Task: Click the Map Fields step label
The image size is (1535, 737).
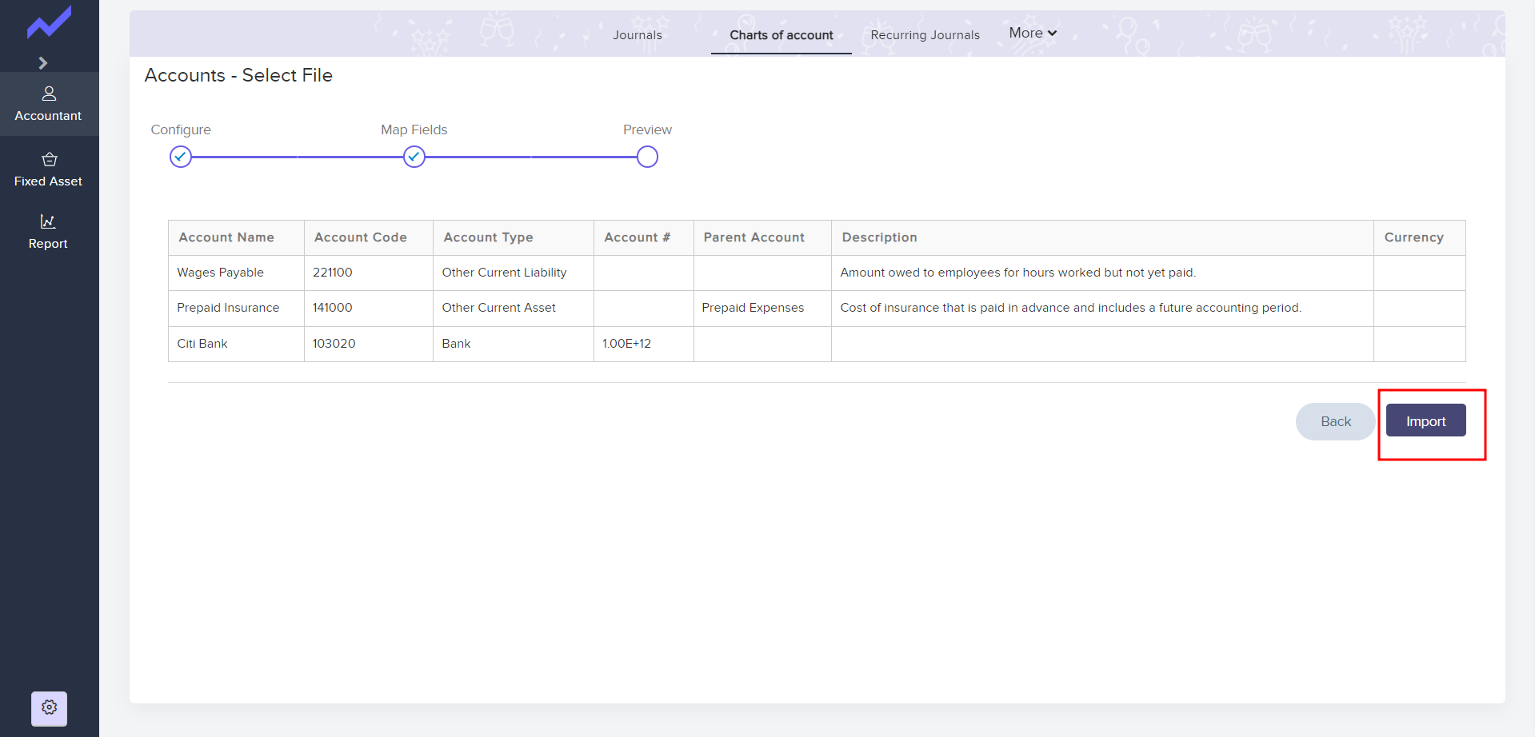Action: click(414, 129)
